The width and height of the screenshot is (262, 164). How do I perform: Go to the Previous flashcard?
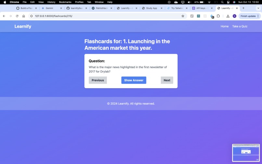pos(98,80)
